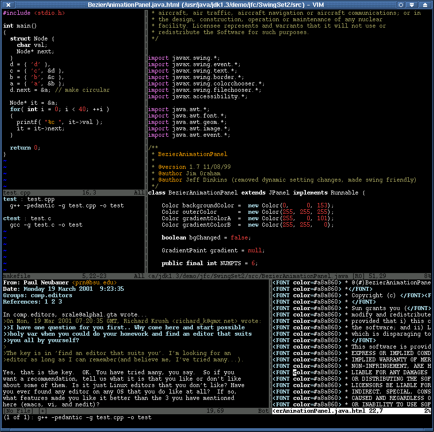Click the class BezierAnimationPanel declaration line

[x=256, y=193]
